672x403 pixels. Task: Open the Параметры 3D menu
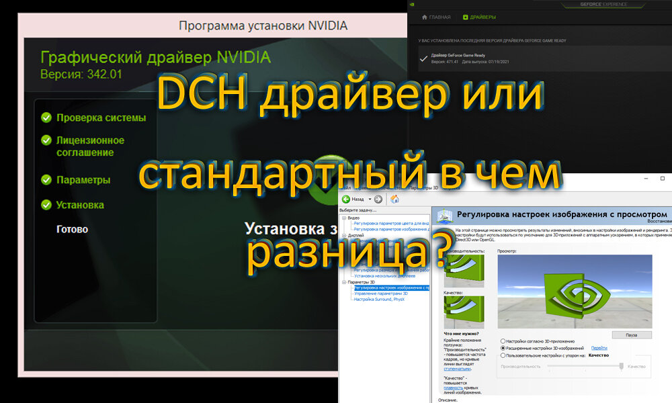tap(423, 188)
